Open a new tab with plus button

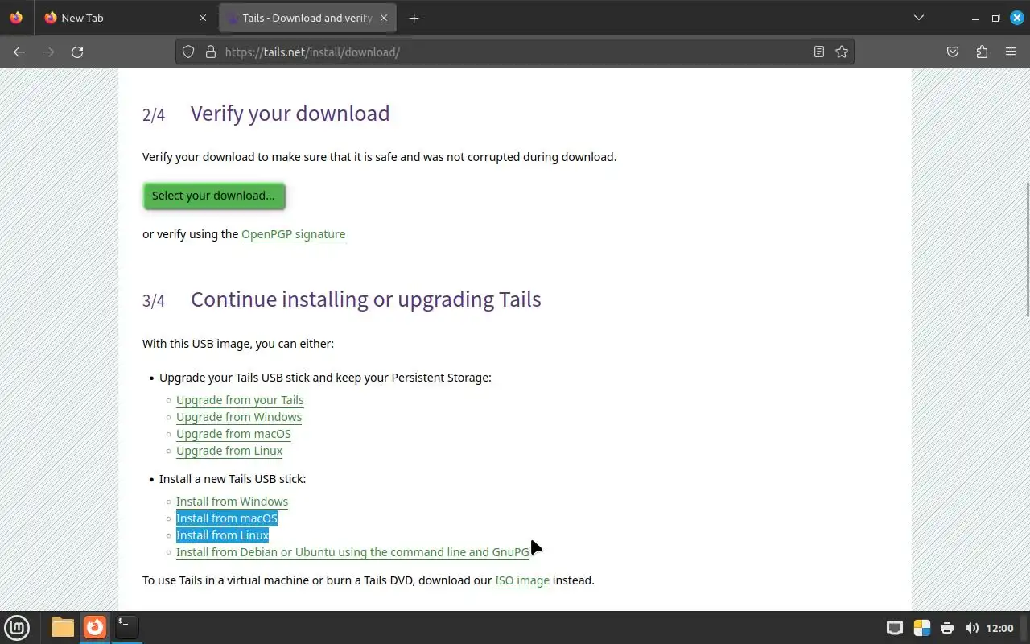click(414, 18)
